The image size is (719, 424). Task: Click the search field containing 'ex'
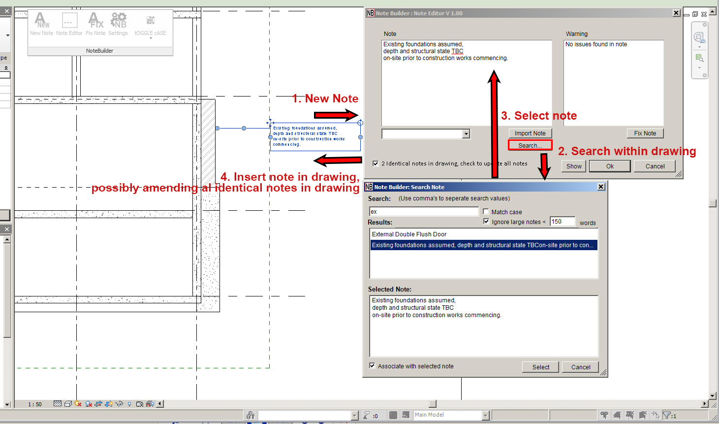click(x=424, y=212)
